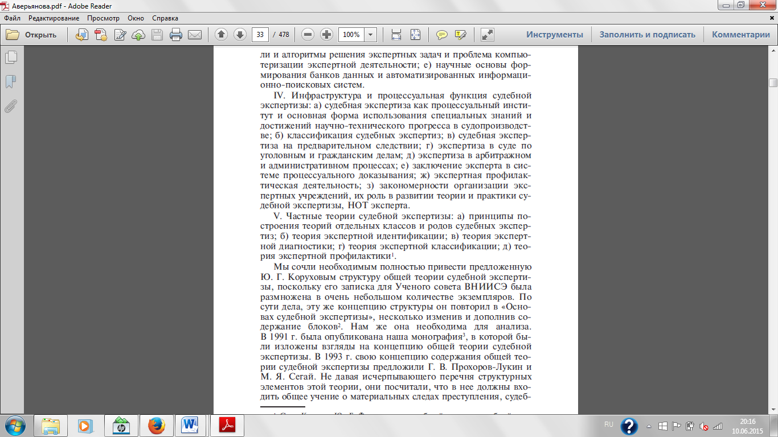
Task: Click the network signal tray icon
Action: pos(718,425)
